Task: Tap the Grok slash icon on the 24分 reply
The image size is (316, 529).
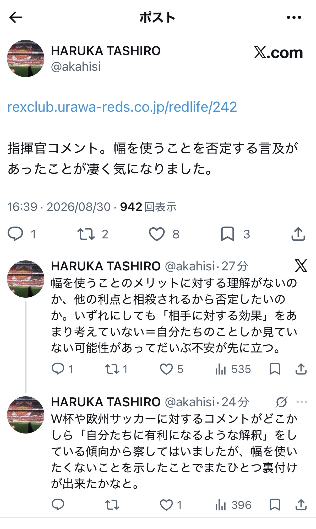Action: pyautogui.click(x=281, y=402)
